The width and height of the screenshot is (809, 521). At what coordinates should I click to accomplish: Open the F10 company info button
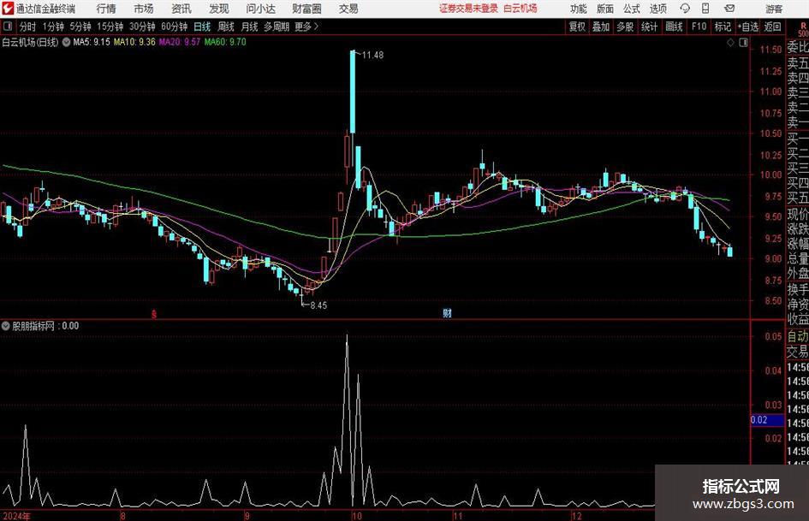pyautogui.click(x=699, y=27)
